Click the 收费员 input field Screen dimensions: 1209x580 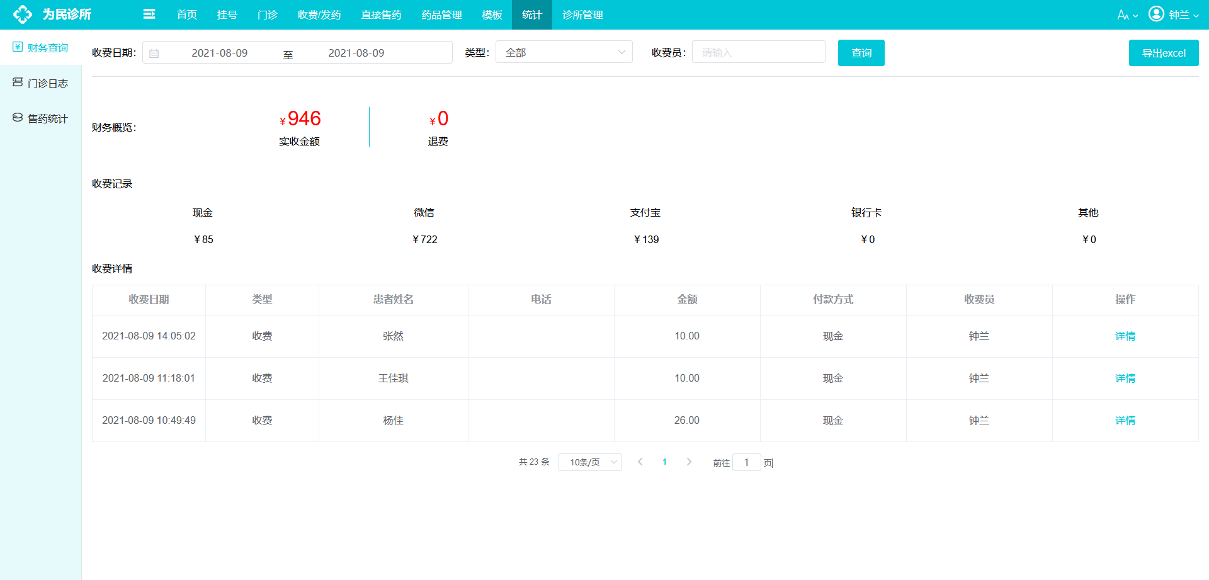coord(759,52)
